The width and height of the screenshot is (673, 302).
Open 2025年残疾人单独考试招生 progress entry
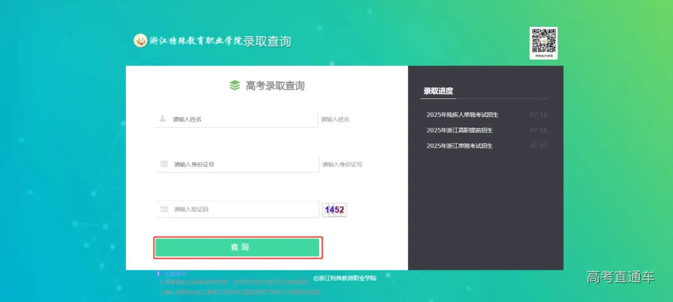462,115
